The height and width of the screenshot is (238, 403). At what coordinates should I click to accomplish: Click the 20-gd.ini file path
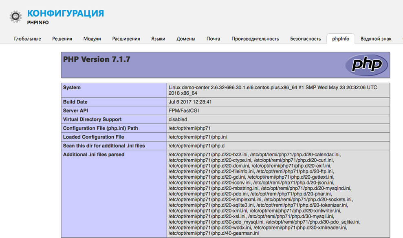(x=207, y=177)
